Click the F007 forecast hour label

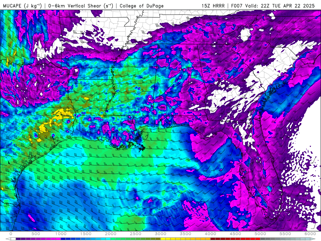click(237, 6)
